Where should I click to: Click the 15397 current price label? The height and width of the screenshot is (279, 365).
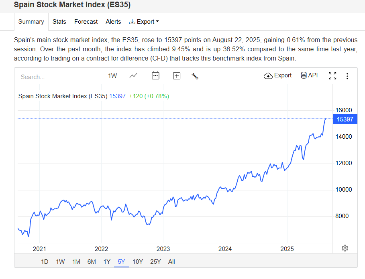pyautogui.click(x=345, y=119)
